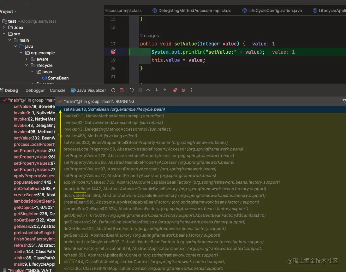Image resolution: width=346 pixels, height=272 pixels.
Task: Collapse the main folder
Action: [x=9, y=40]
